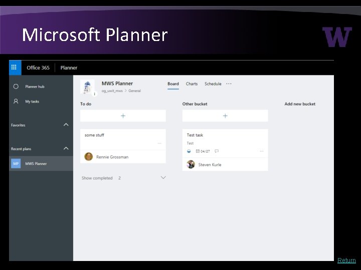Open My tasks

click(x=32, y=101)
